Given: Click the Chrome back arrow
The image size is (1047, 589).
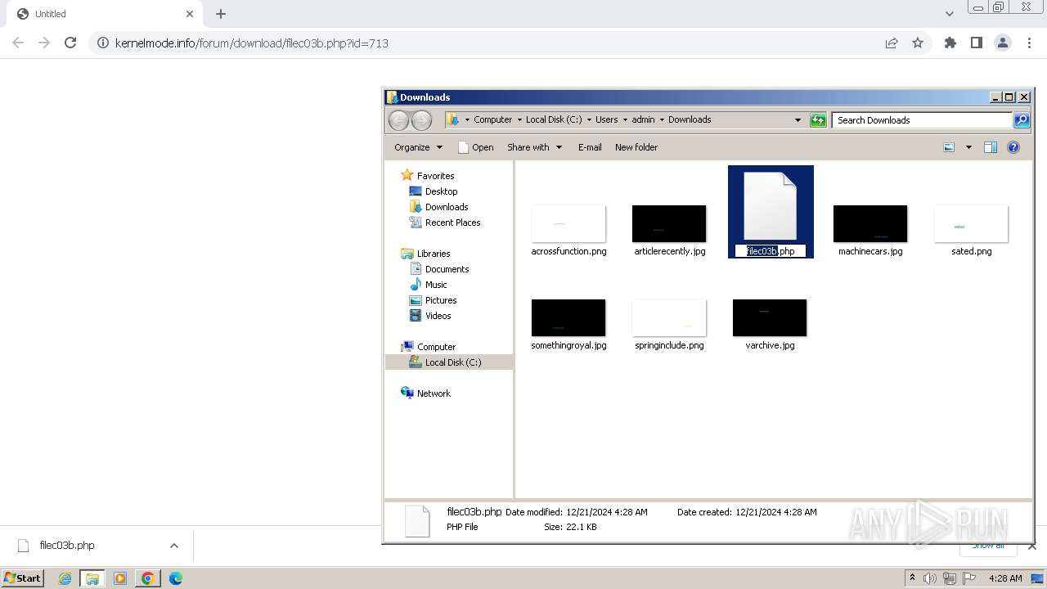Looking at the screenshot, I should tap(18, 43).
